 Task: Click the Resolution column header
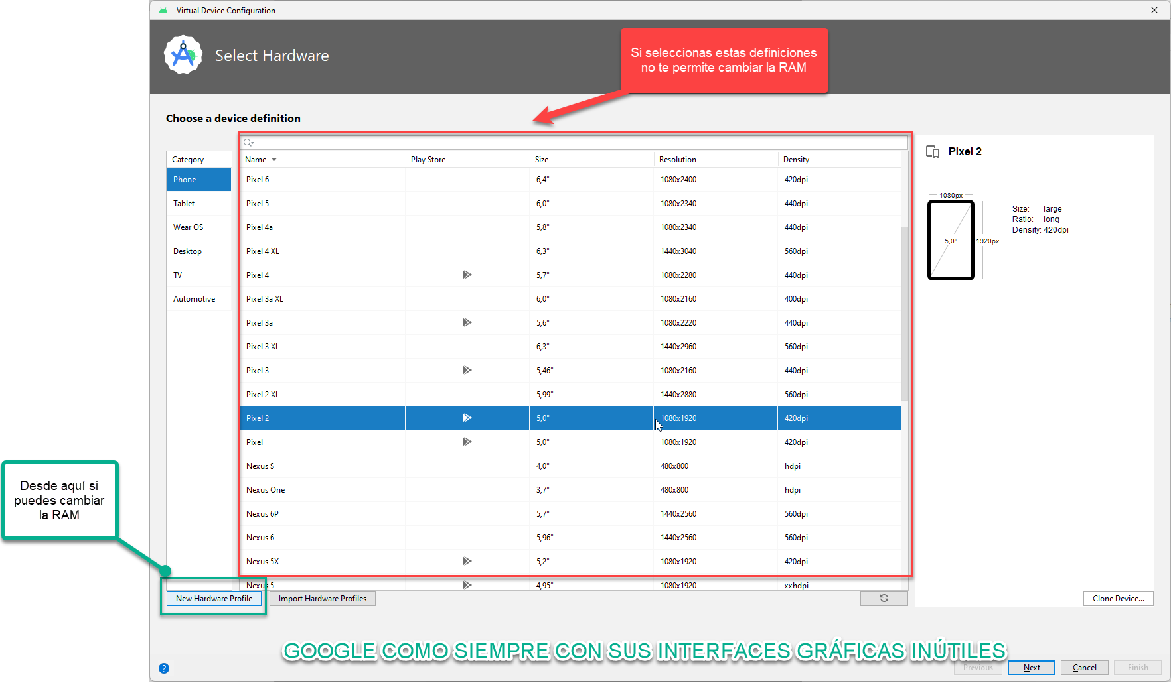(716, 160)
